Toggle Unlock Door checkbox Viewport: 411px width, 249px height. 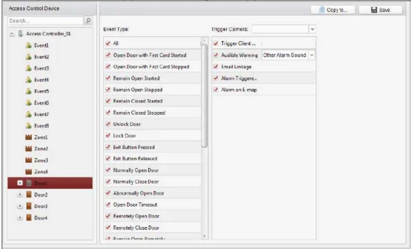(108, 124)
